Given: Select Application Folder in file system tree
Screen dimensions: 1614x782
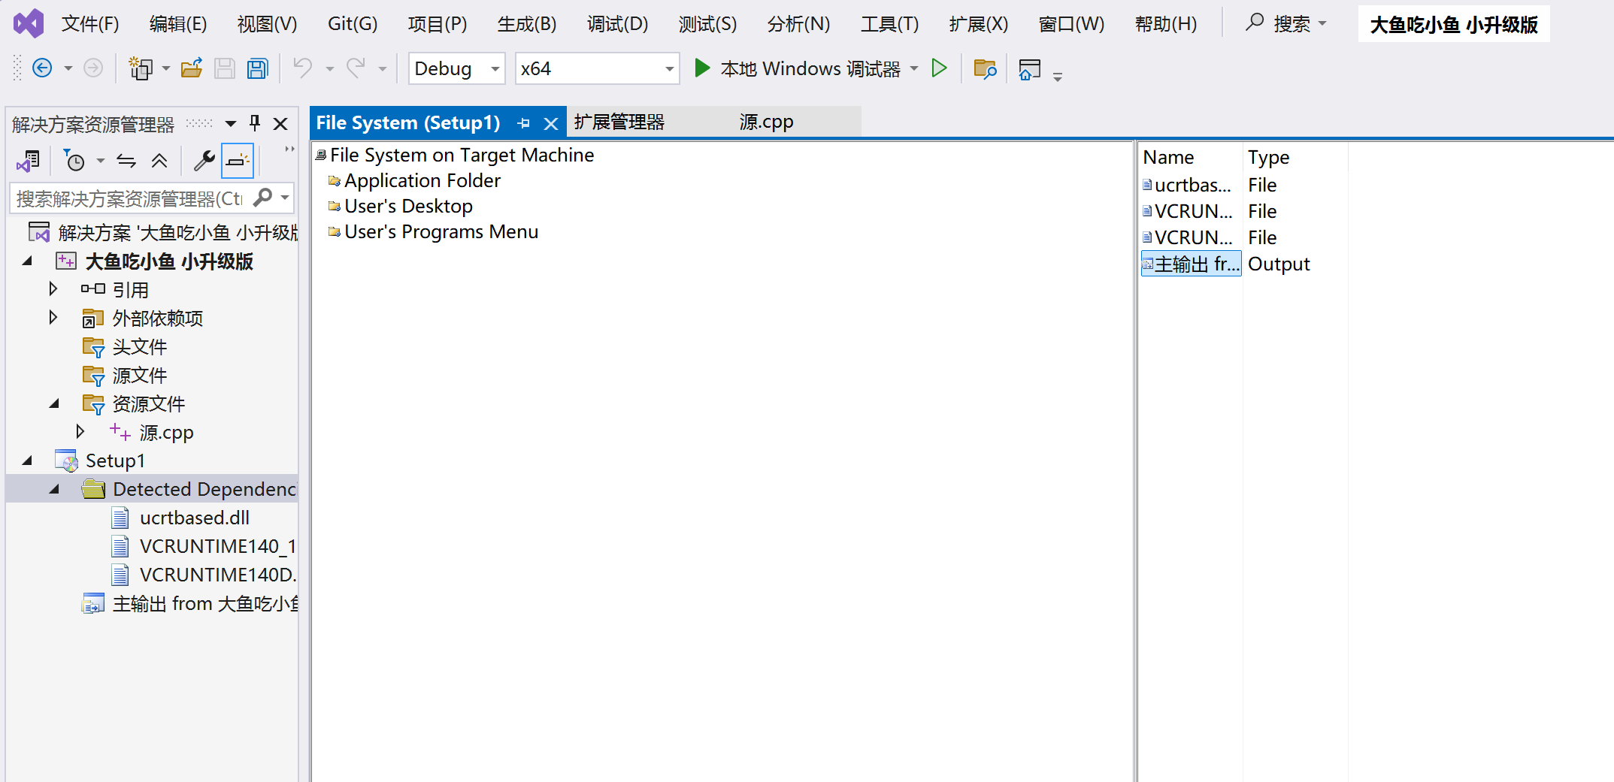Looking at the screenshot, I should [422, 180].
